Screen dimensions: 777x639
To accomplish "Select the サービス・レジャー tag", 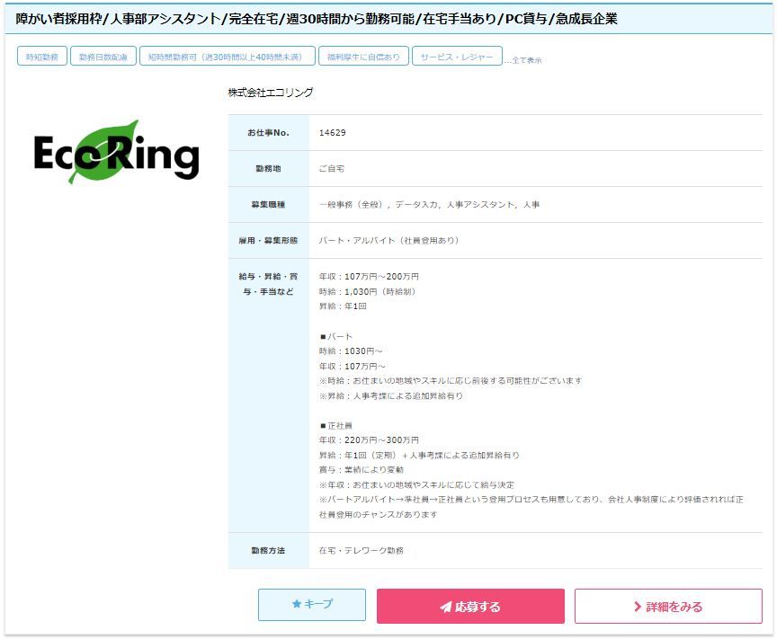I will (x=457, y=57).
